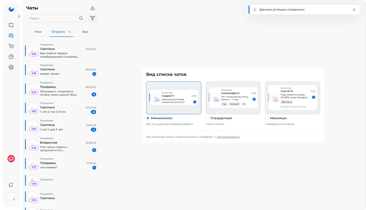366x210 pixels.
Task: Open Продавец chat dated 08.09.26
Action: click(61, 89)
